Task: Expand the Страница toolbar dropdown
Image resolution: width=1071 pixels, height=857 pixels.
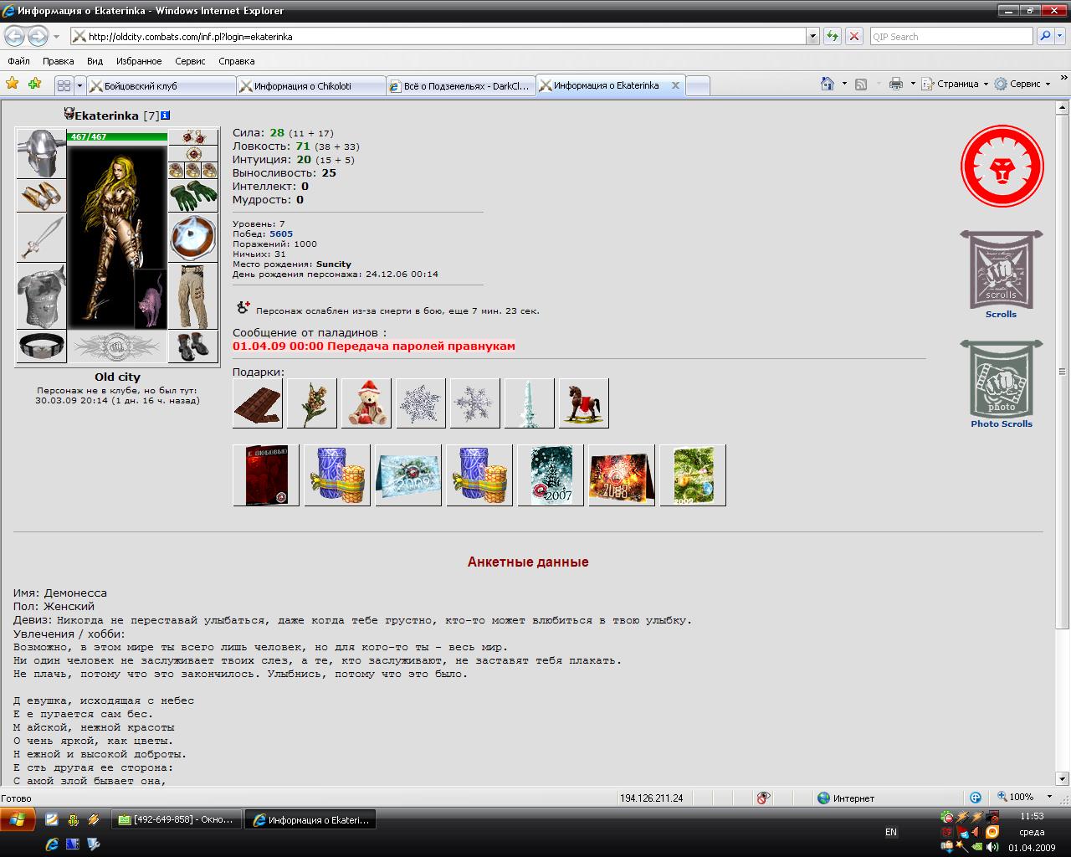Action: point(955,84)
